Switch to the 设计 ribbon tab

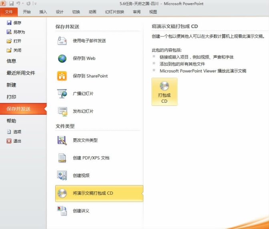(x=60, y=12)
